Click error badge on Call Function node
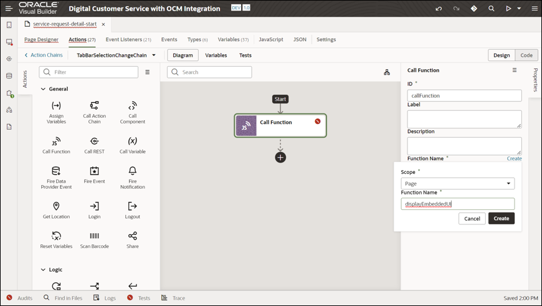Screen dimensions: 542x306 click(318, 122)
